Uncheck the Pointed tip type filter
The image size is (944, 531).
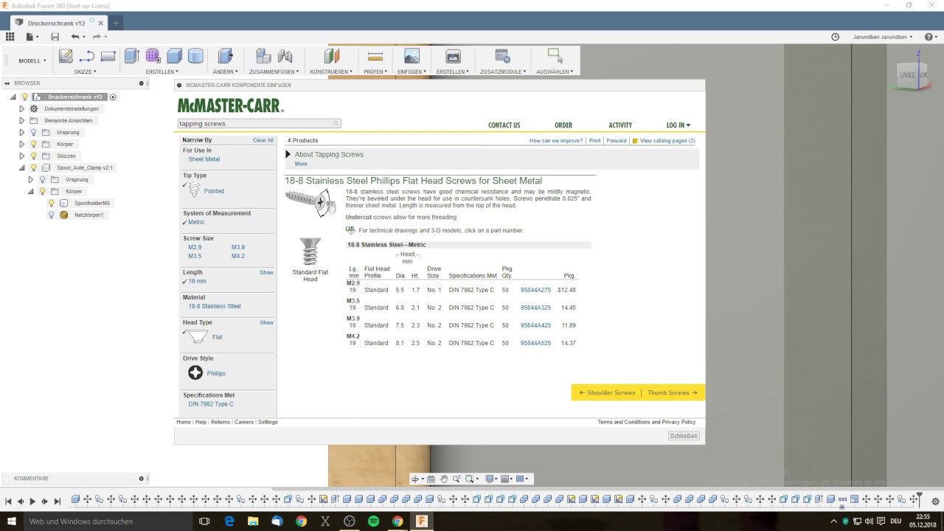pyautogui.click(x=185, y=185)
